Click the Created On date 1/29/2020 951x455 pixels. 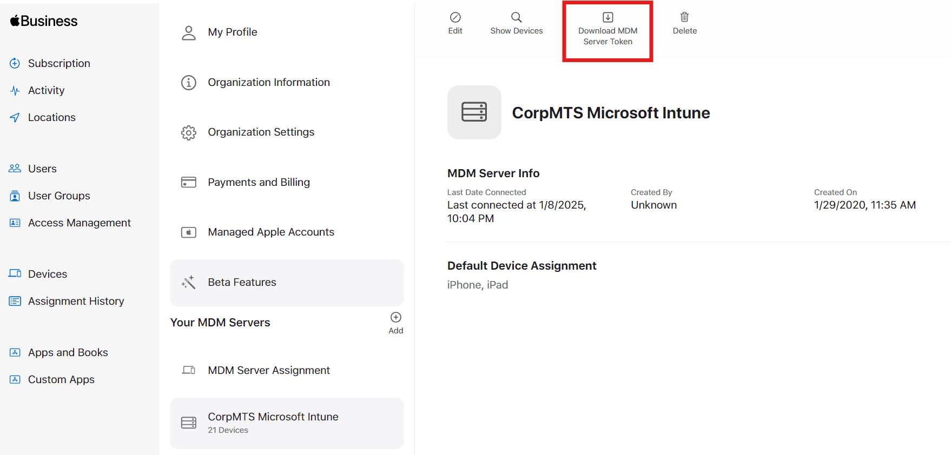tap(865, 205)
